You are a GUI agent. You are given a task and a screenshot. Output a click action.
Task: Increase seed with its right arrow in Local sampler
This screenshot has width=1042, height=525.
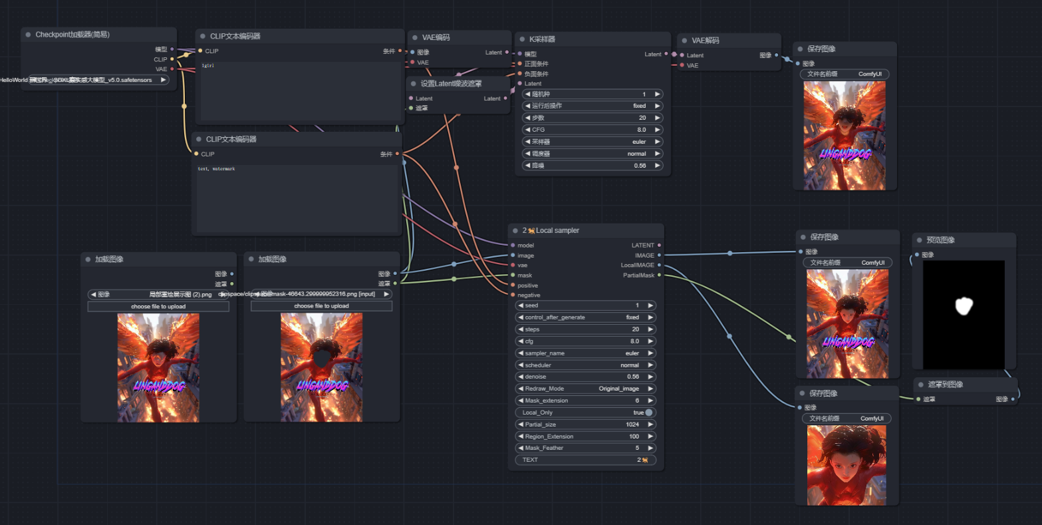[650, 305]
